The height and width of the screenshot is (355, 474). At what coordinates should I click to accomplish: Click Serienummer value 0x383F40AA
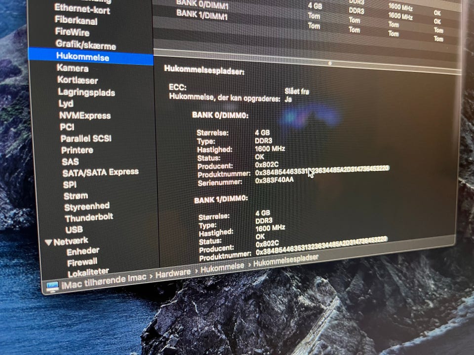(275, 180)
